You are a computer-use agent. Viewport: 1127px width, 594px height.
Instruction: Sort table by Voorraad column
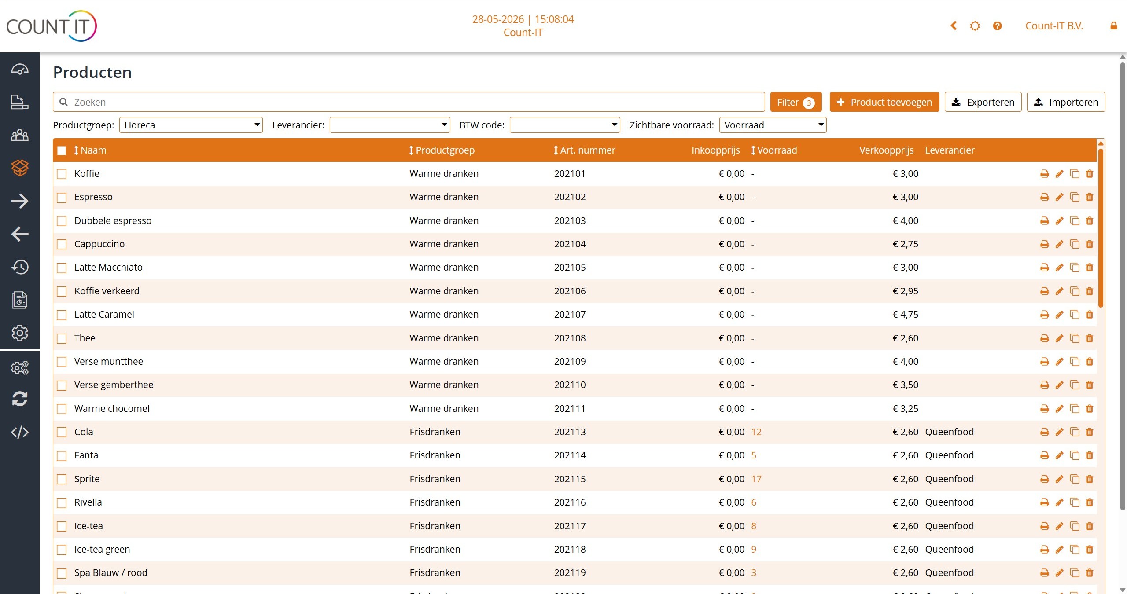tap(774, 150)
